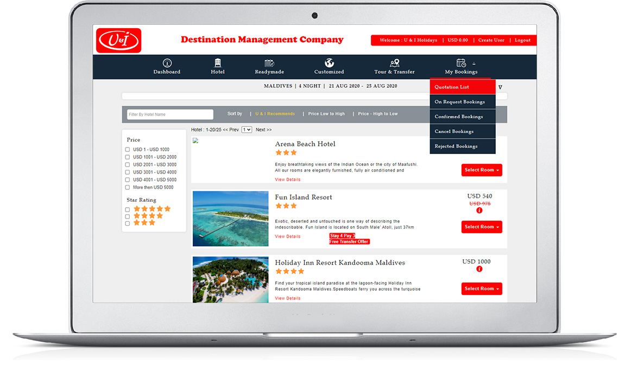Click the My Bookings calendar icon
Image resolution: width=631 pixels, height=371 pixels.
[x=461, y=63]
